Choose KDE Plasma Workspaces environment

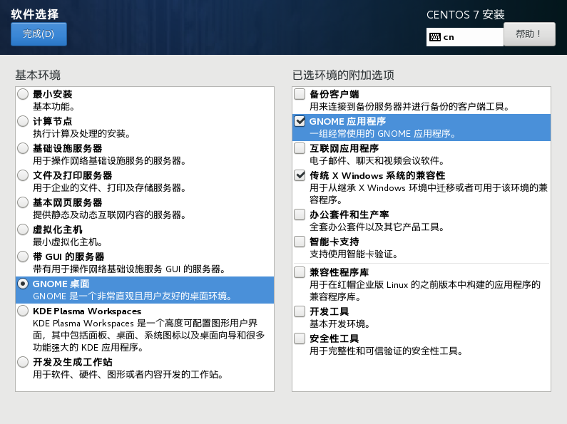(23, 311)
